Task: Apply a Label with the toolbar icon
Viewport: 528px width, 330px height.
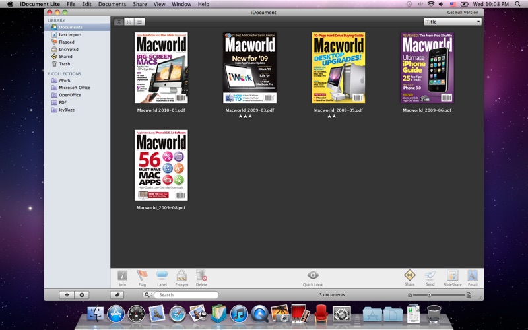Action: [x=162, y=275]
